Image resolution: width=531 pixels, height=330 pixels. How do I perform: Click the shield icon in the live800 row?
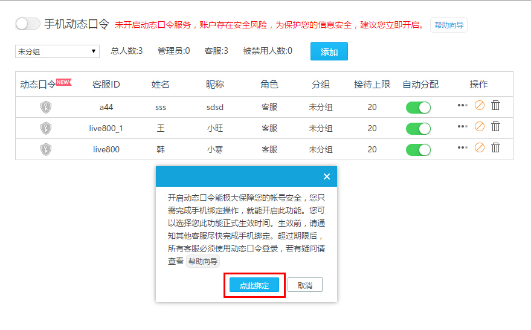coord(46,149)
